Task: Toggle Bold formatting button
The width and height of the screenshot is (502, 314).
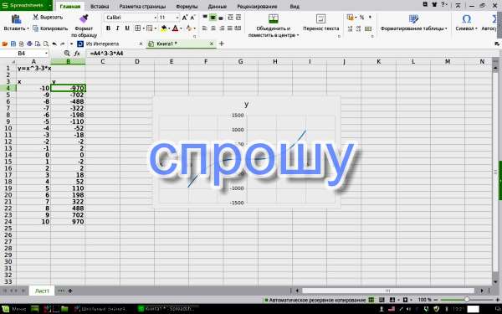Action: pyautogui.click(x=108, y=28)
